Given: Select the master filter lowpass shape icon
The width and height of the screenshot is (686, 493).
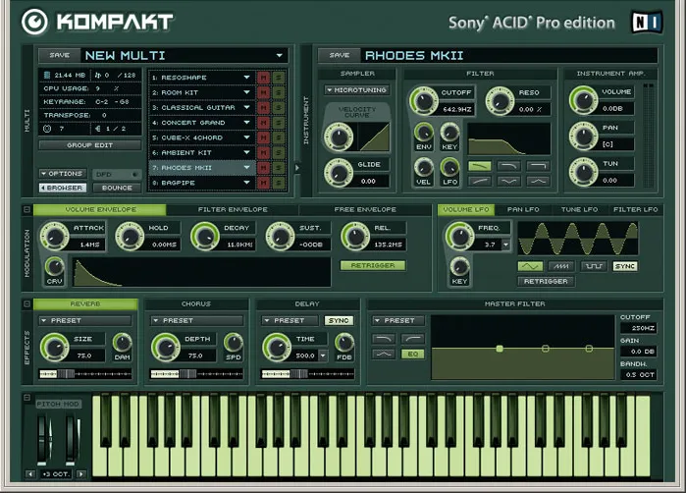Looking at the screenshot, I should click(x=384, y=339).
